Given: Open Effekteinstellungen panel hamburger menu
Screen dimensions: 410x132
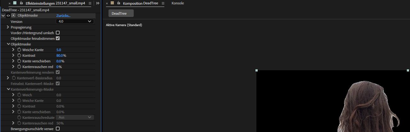Looking at the screenshot, I should pyautogui.click(x=90, y=3).
